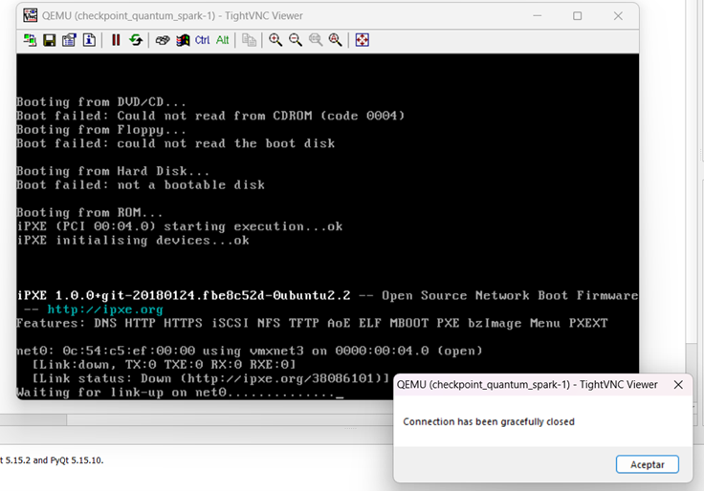
Task: Send Ctrl+Esc to the remote machine
Action: [x=181, y=40]
